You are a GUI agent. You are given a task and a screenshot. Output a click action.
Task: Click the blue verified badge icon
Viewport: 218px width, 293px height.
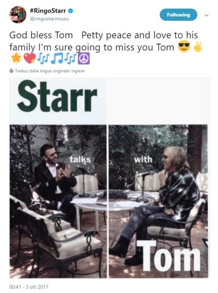(x=71, y=11)
